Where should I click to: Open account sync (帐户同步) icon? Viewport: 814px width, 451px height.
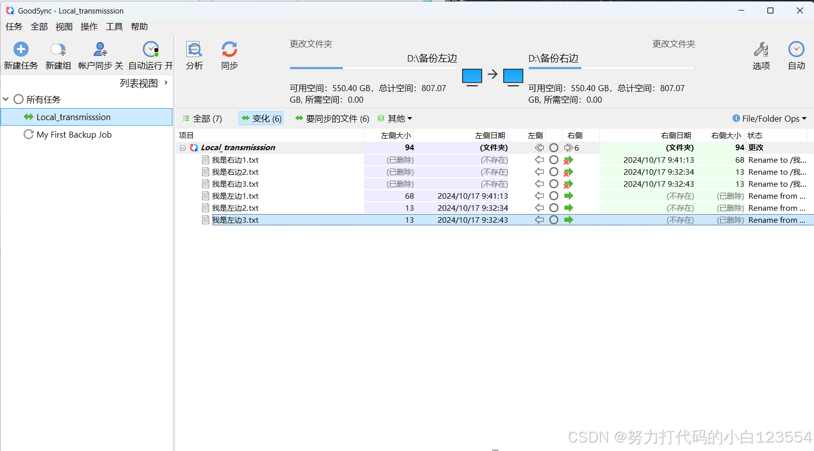[x=100, y=49]
